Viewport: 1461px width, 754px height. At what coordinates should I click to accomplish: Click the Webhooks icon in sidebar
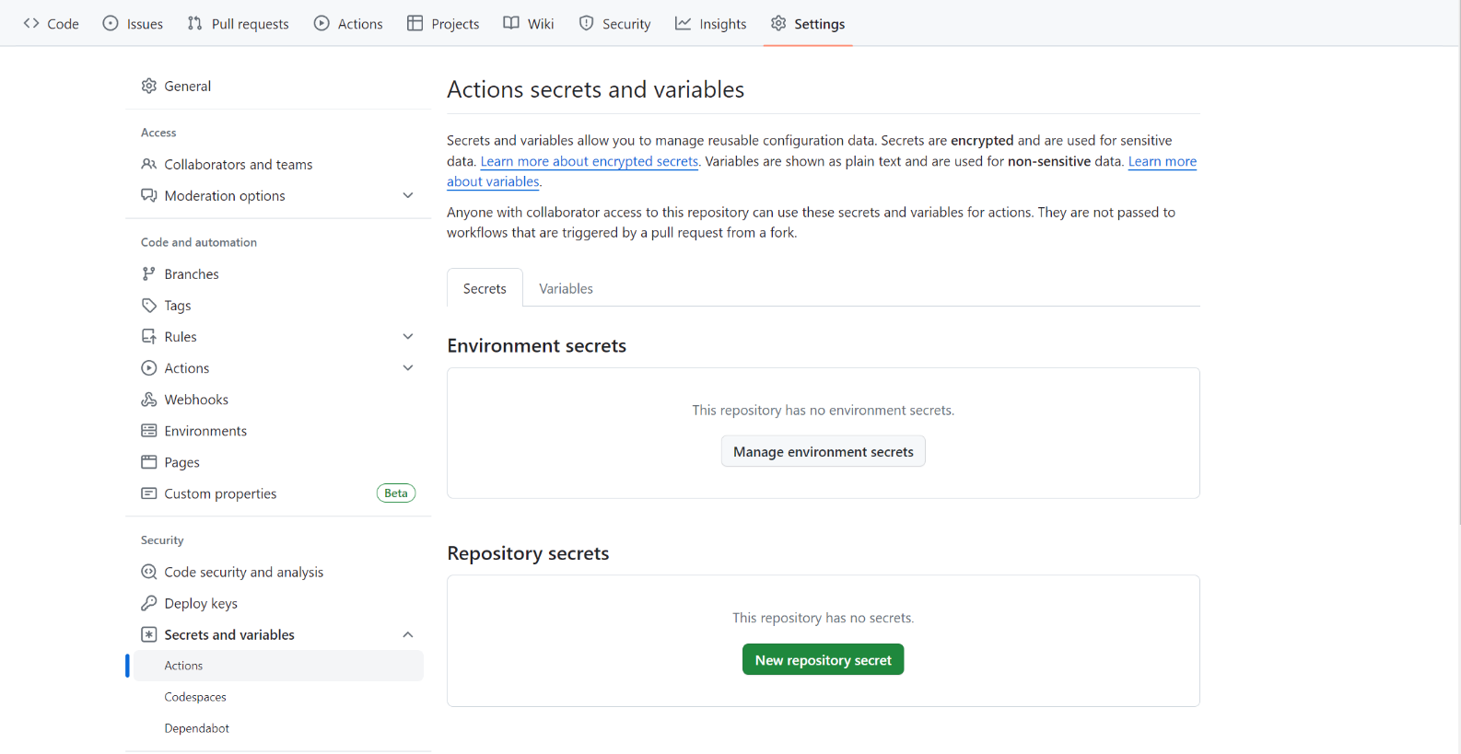coord(149,400)
